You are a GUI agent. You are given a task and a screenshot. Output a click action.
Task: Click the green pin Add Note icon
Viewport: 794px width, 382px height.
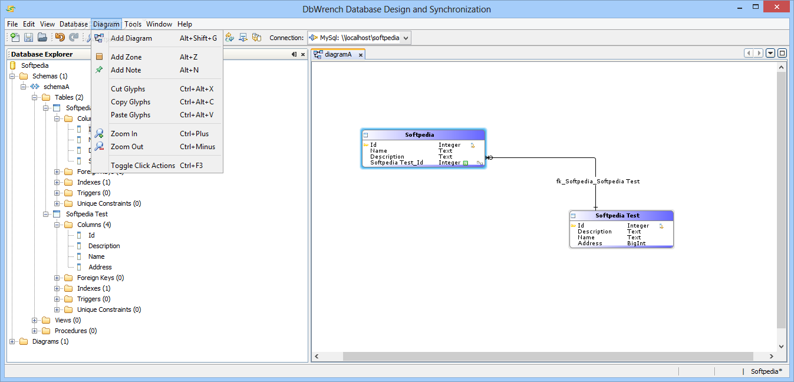[x=99, y=70]
